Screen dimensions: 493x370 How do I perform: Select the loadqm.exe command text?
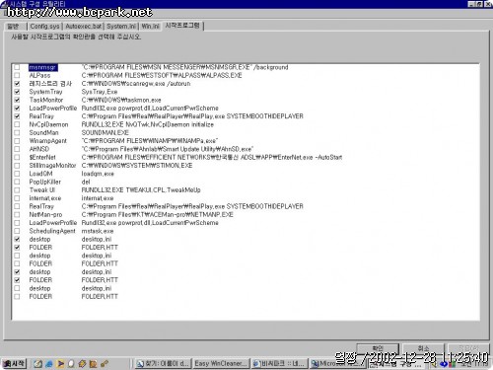98,174
